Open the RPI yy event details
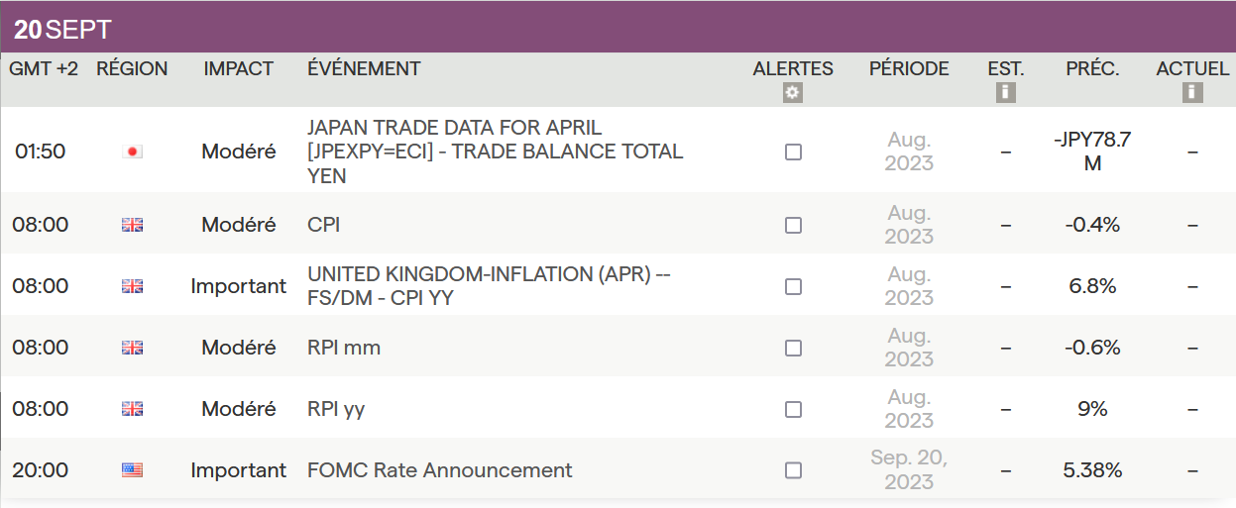The height and width of the screenshot is (508, 1236). click(336, 409)
